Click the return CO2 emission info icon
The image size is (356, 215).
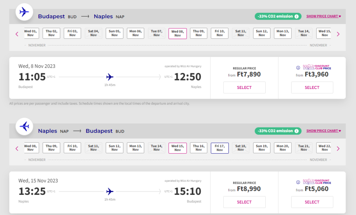coord(297,131)
